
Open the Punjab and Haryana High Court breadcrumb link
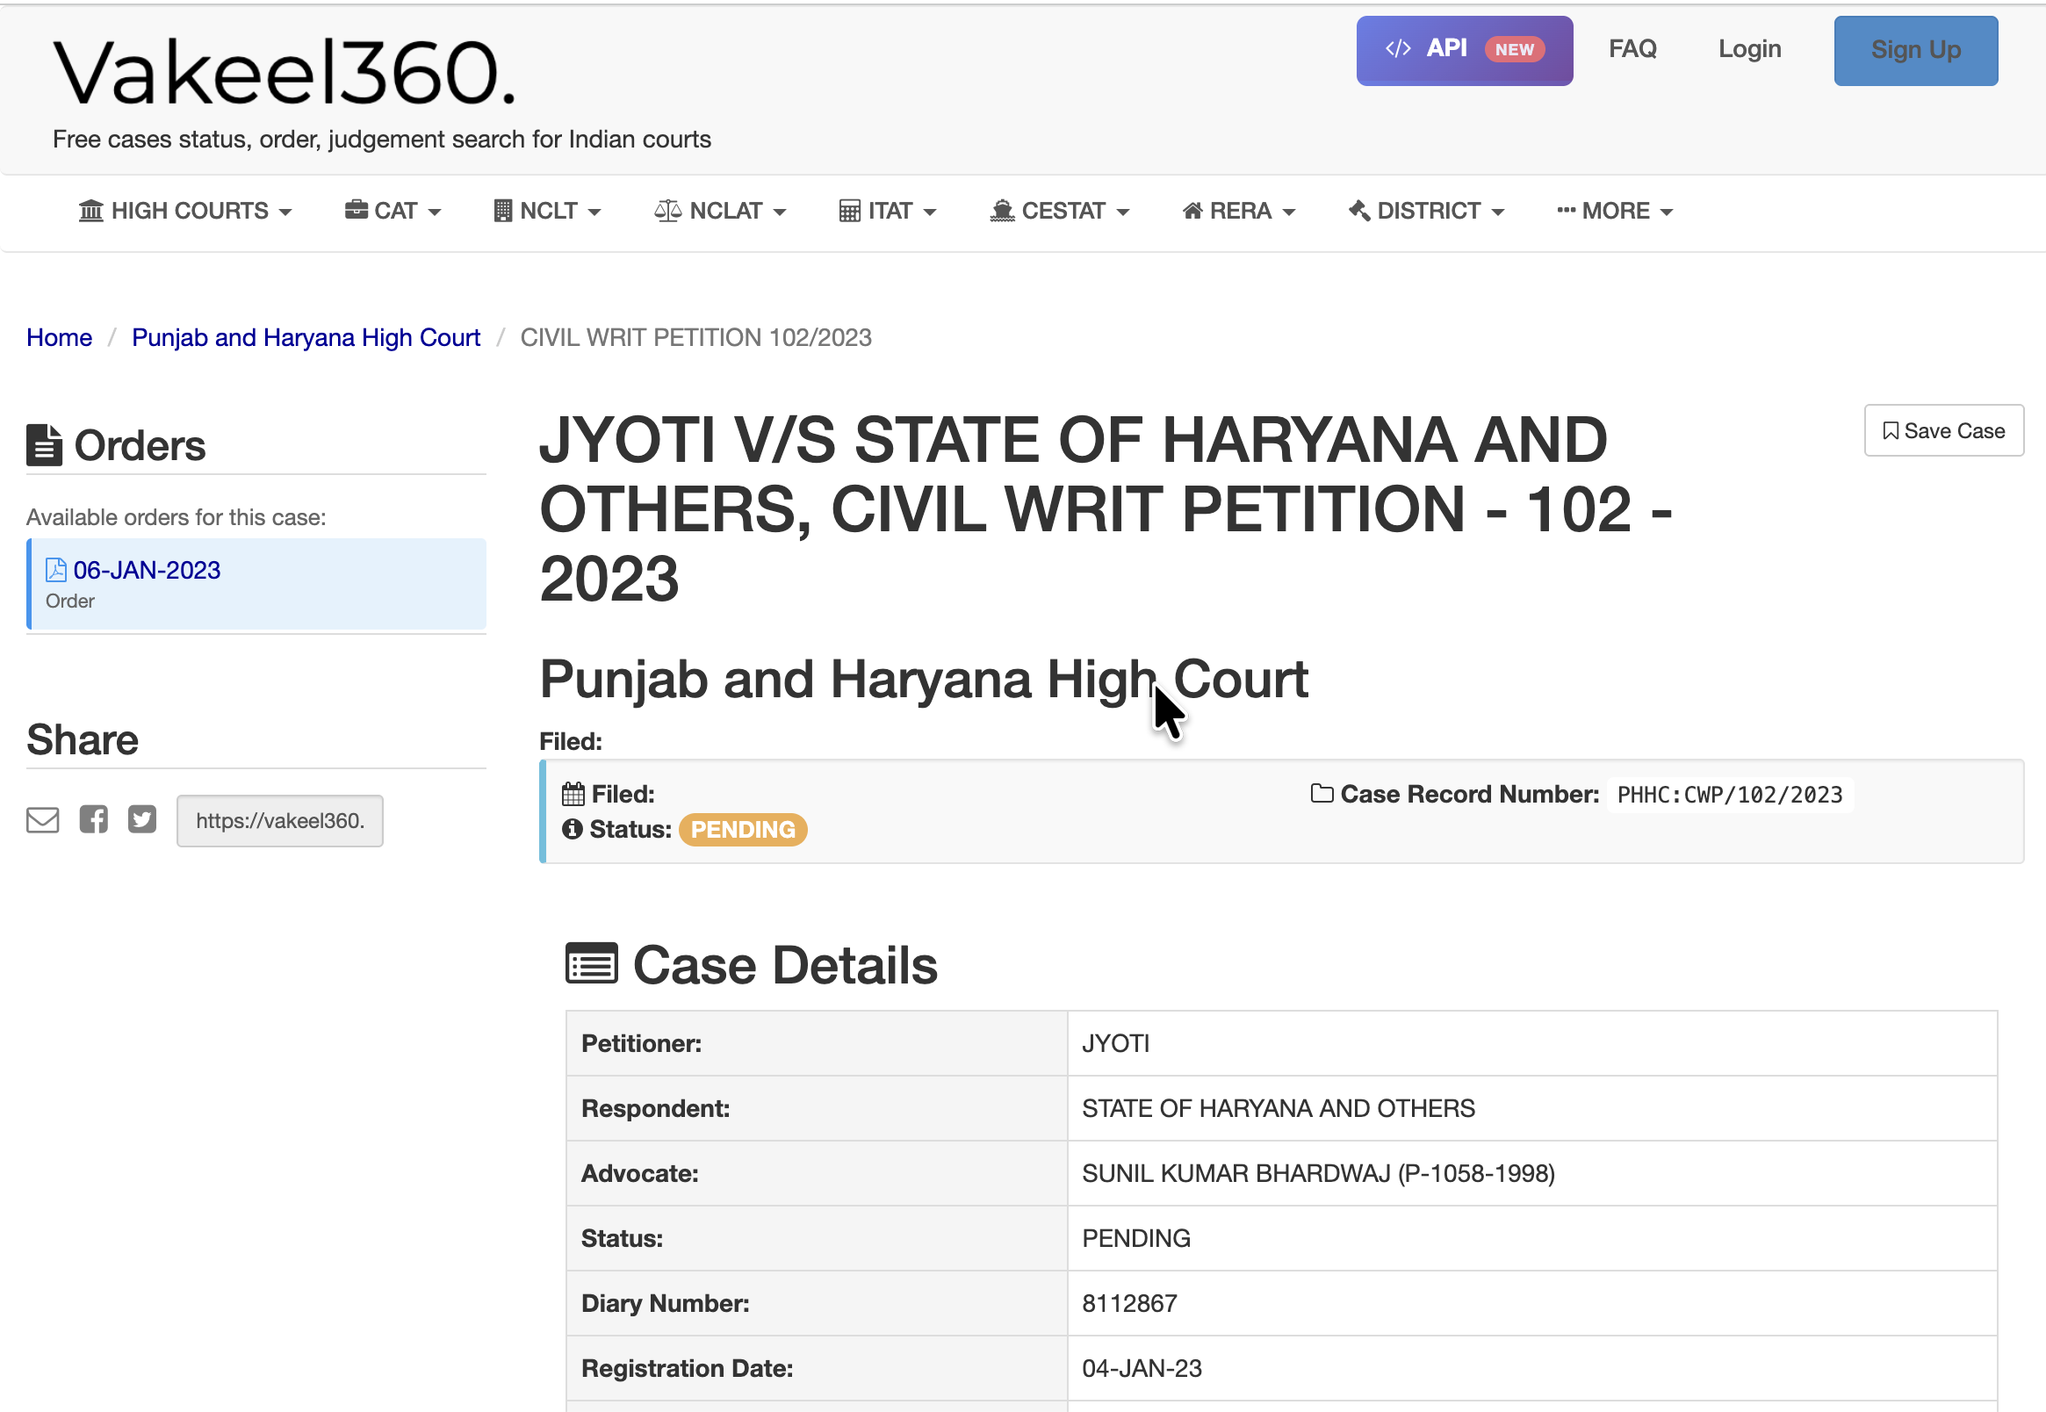tap(306, 337)
